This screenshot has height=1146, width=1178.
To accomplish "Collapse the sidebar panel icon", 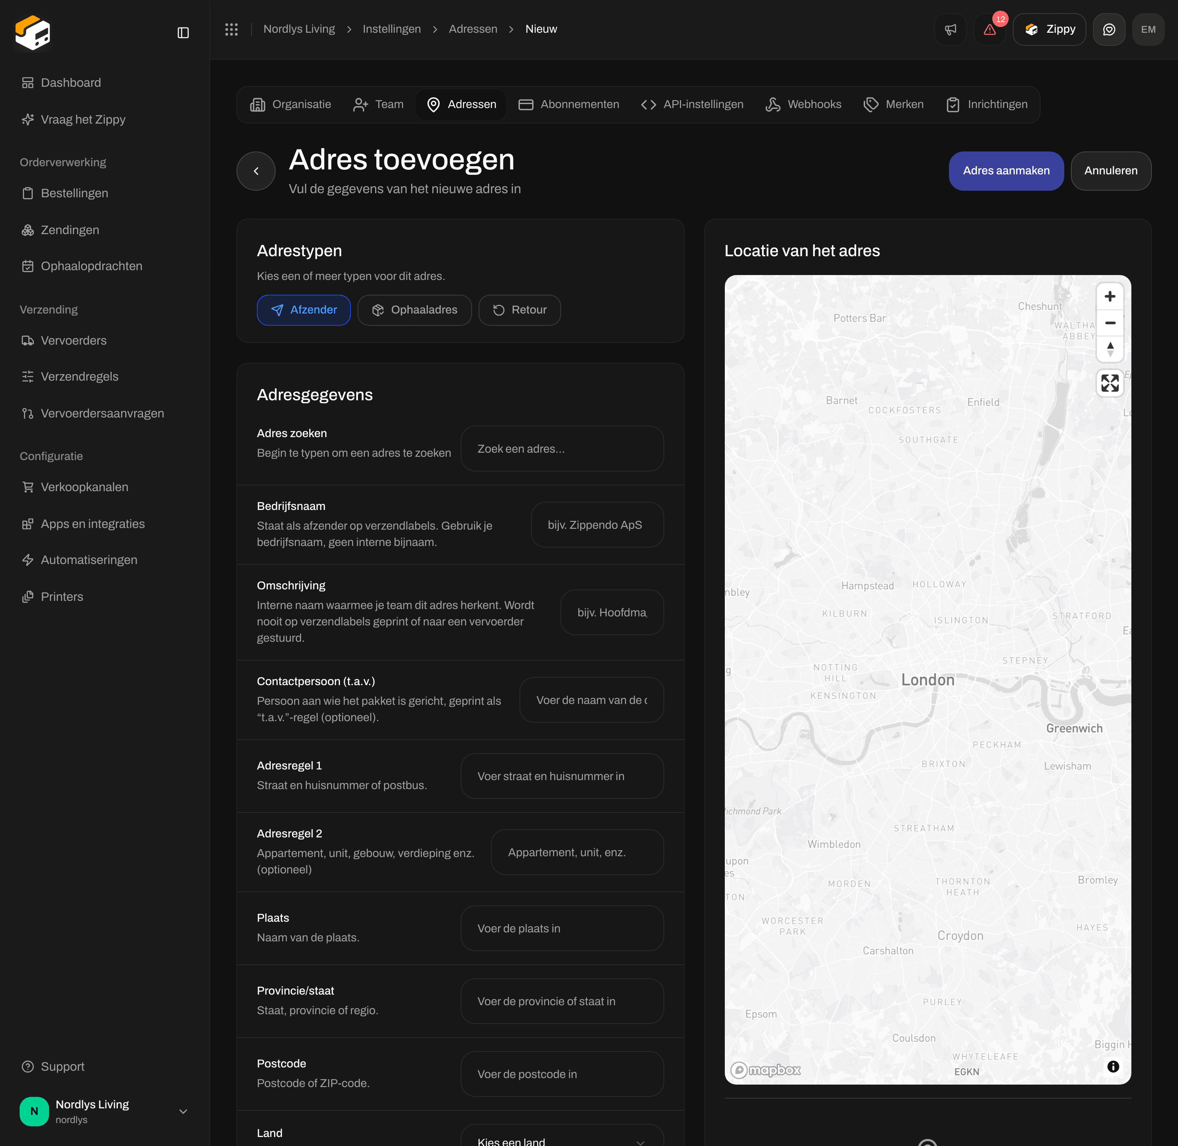I will (x=184, y=32).
